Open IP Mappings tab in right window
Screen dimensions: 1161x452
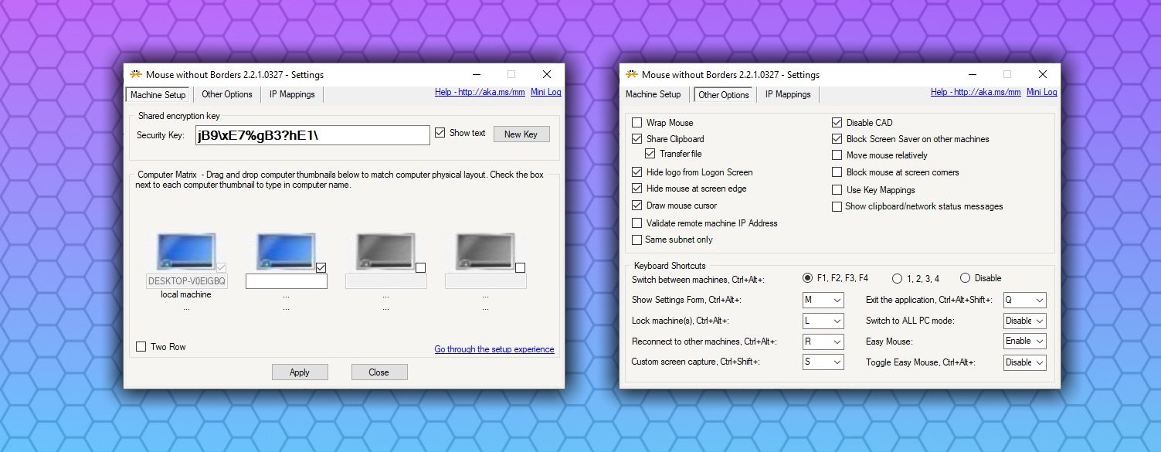click(x=788, y=94)
